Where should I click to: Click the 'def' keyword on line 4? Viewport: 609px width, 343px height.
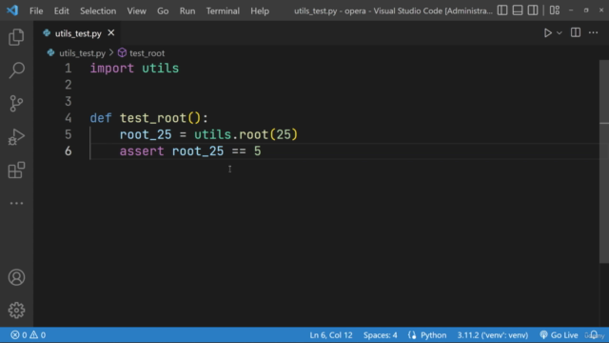point(101,118)
